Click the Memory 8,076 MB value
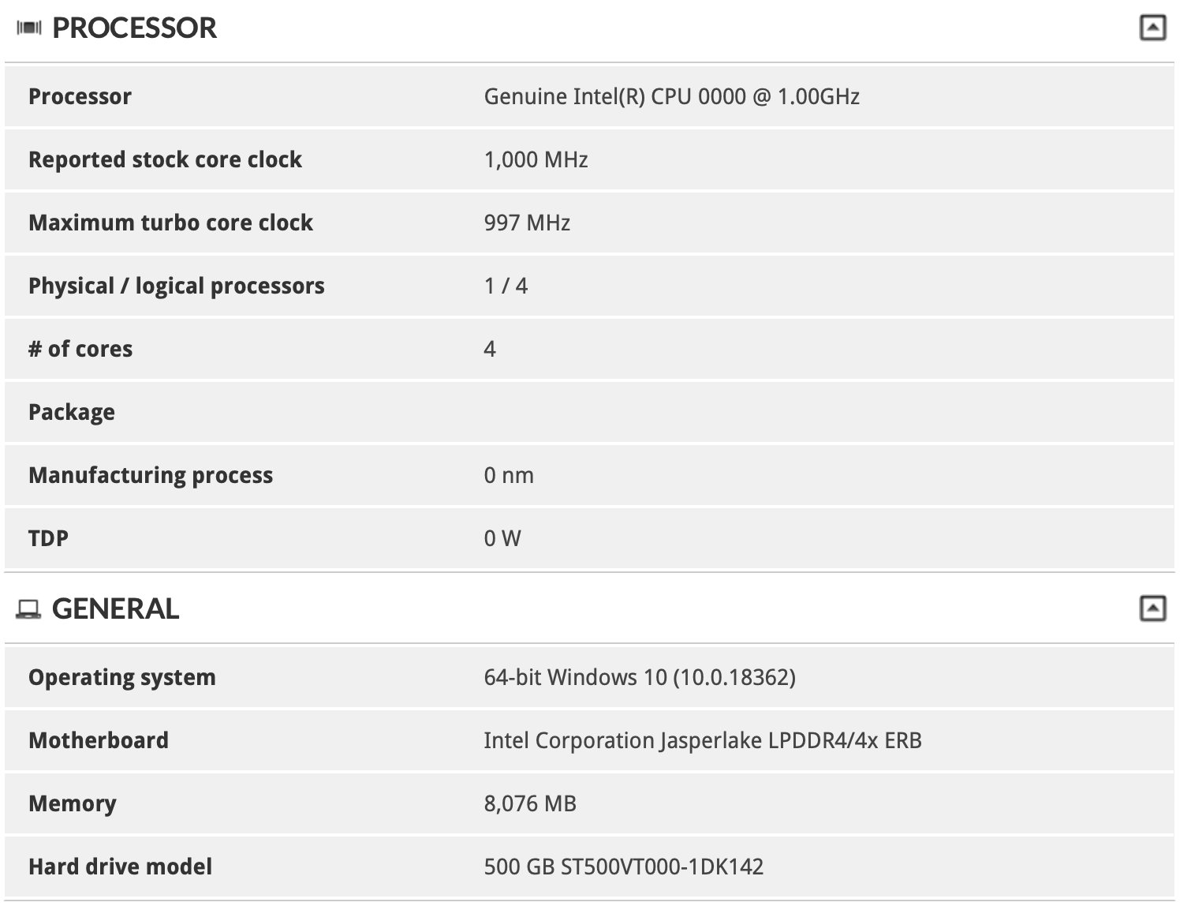 tap(530, 803)
